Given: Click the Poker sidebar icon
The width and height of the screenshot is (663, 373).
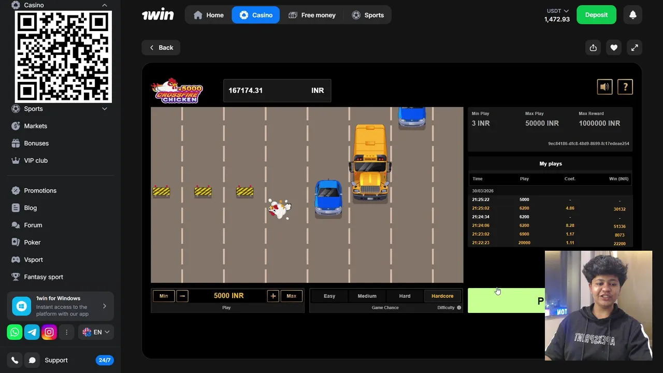Looking at the screenshot, I should tap(16, 242).
